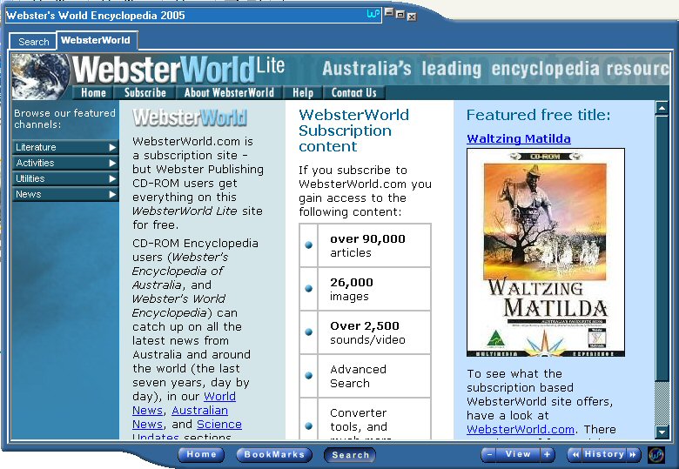Open the Contact Us page
The image size is (679, 469).
(x=353, y=92)
